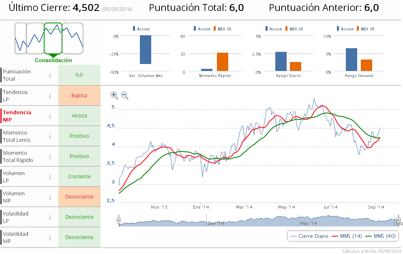Screen dimensions: 403x254
Task: Click the zoom in magnifier icon
Action: pos(114,95)
